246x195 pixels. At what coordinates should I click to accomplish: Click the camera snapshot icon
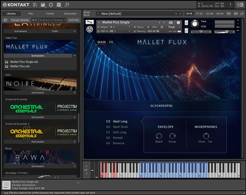[171, 22]
